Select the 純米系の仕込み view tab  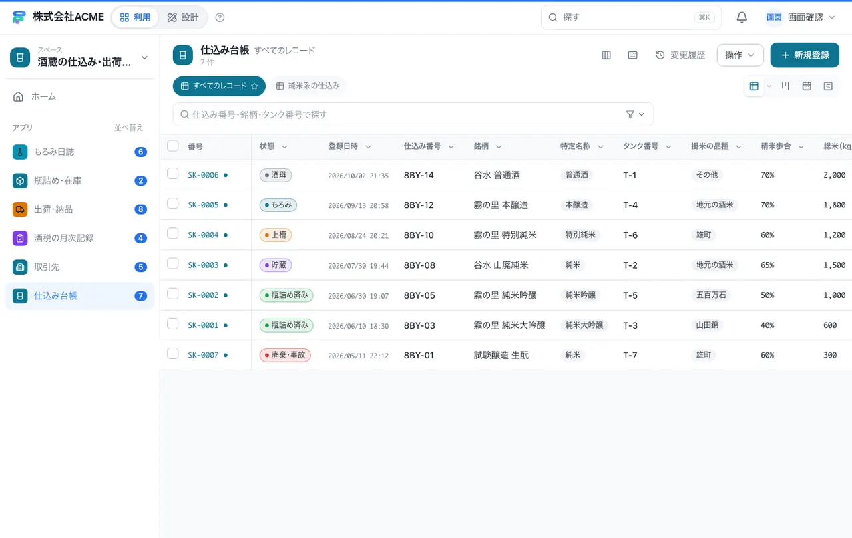308,86
